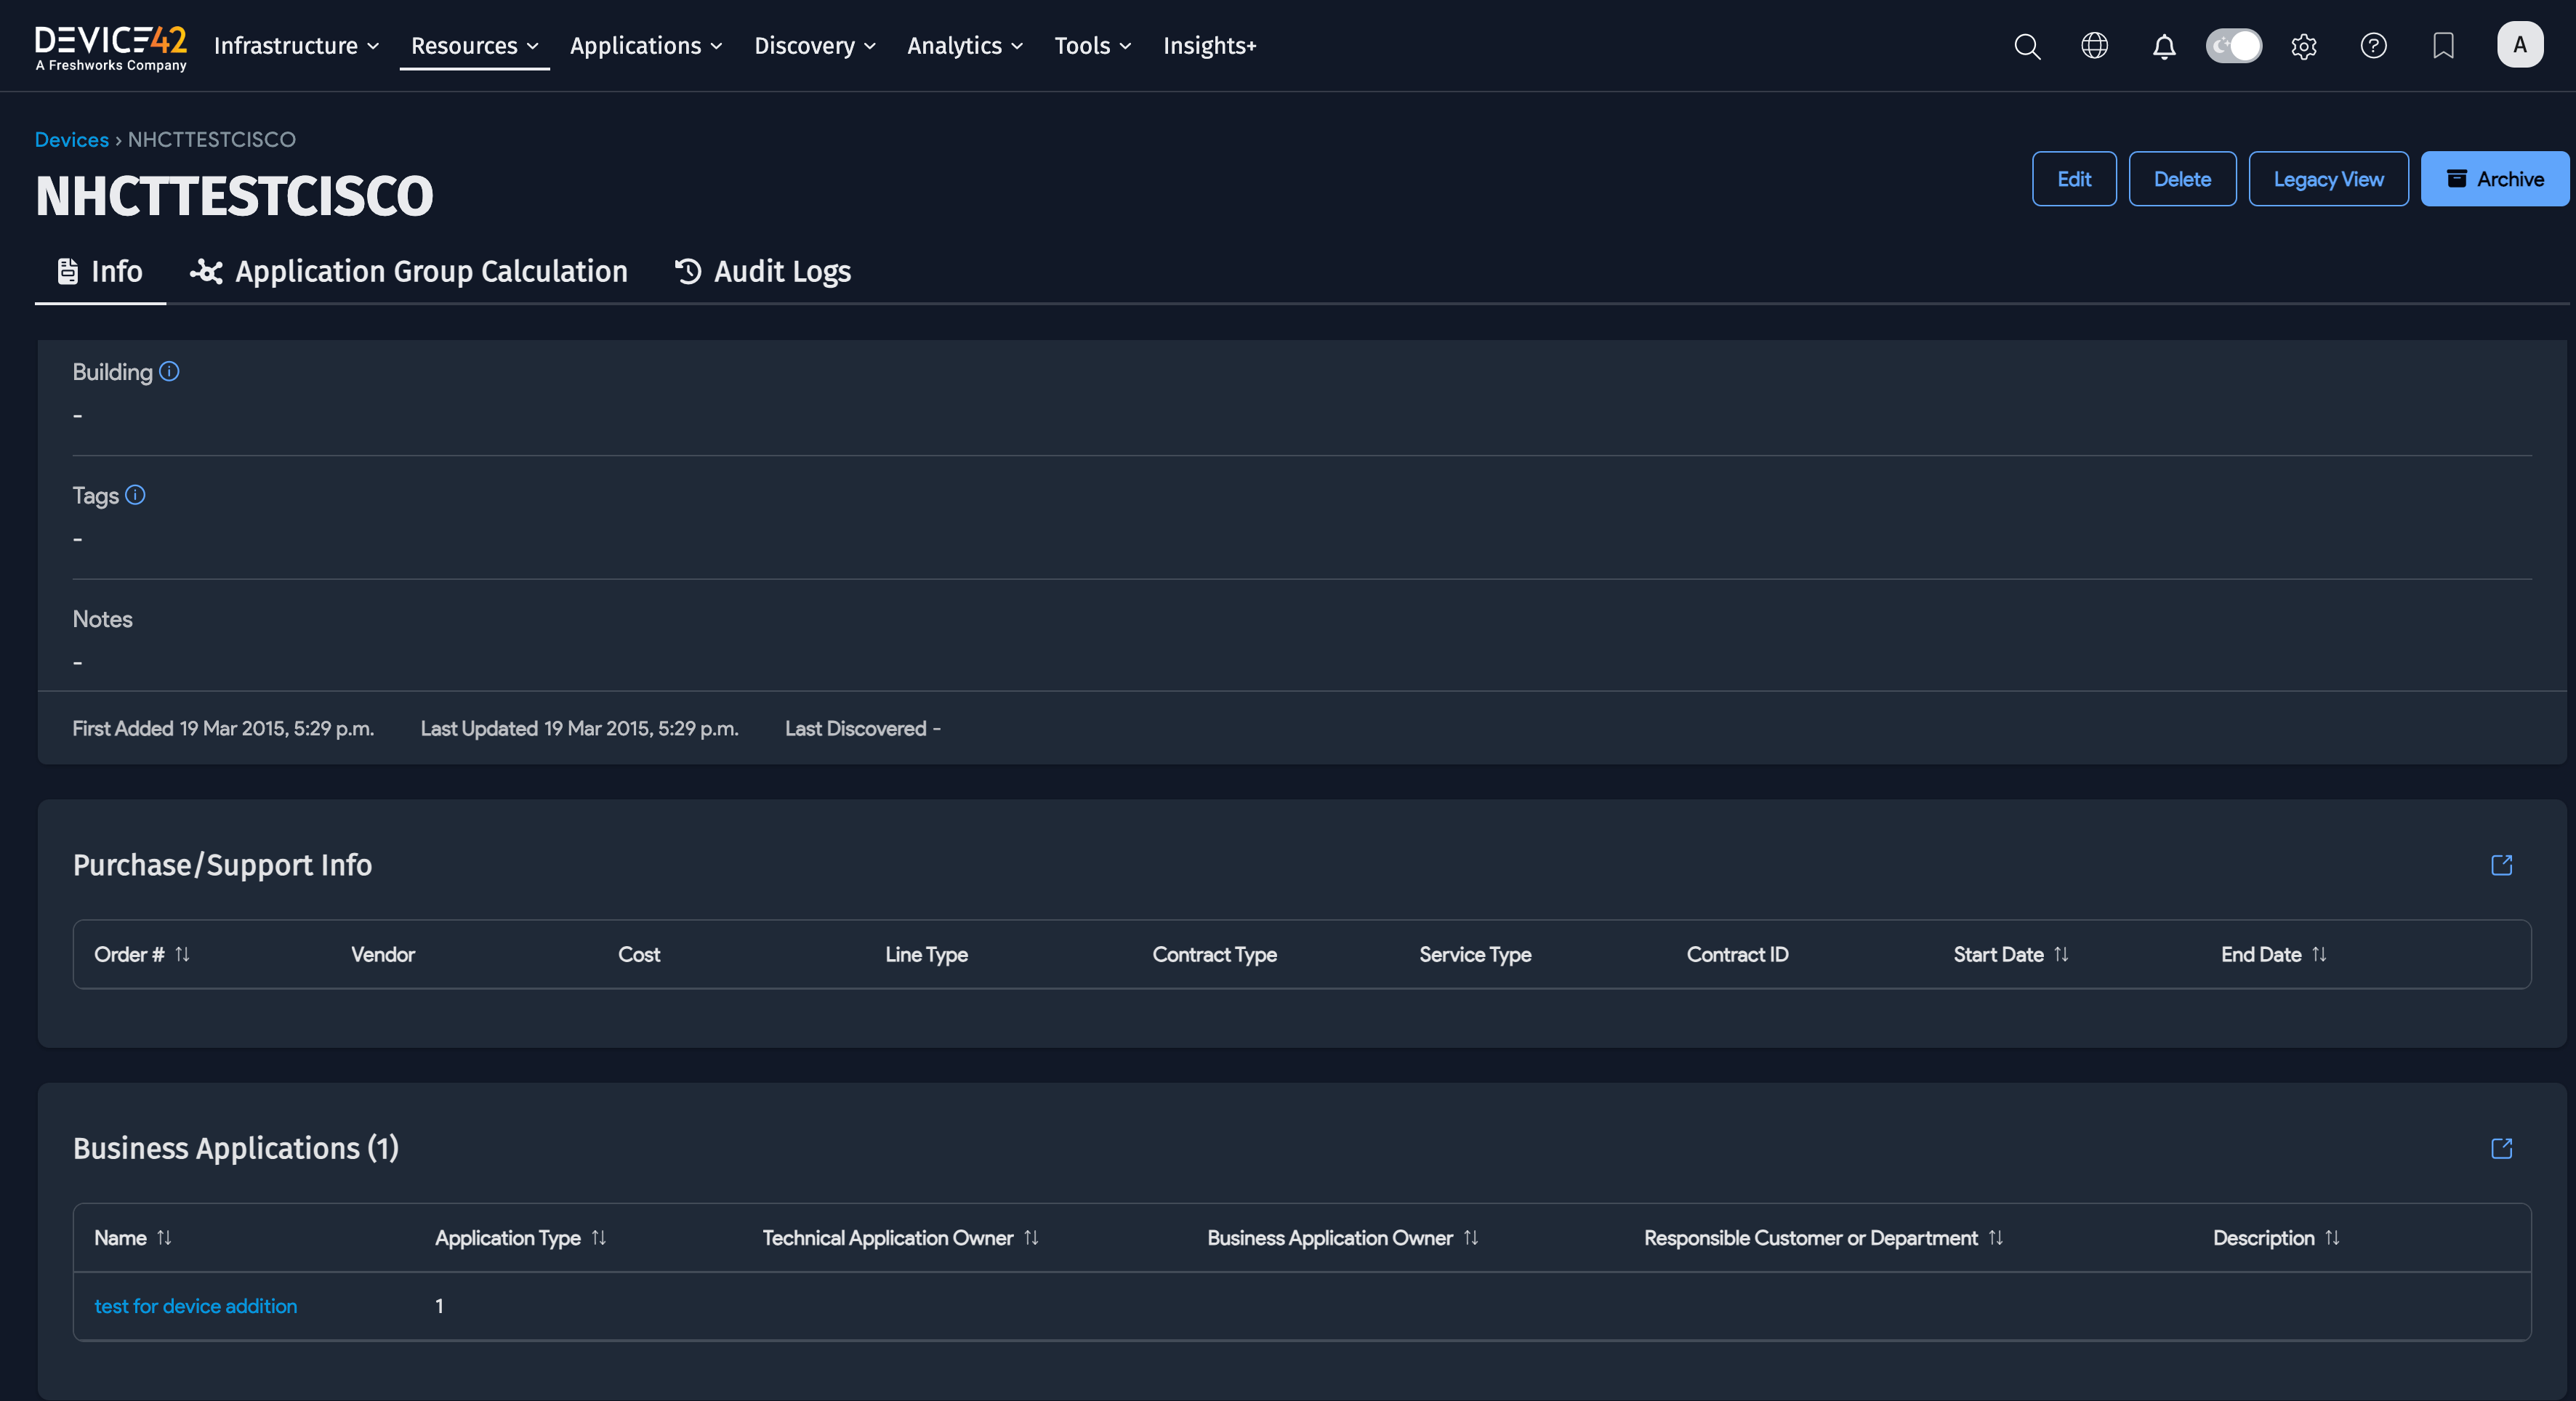Screen dimensions: 2576x1401
Task: Open the global search icon
Action: (2026, 46)
